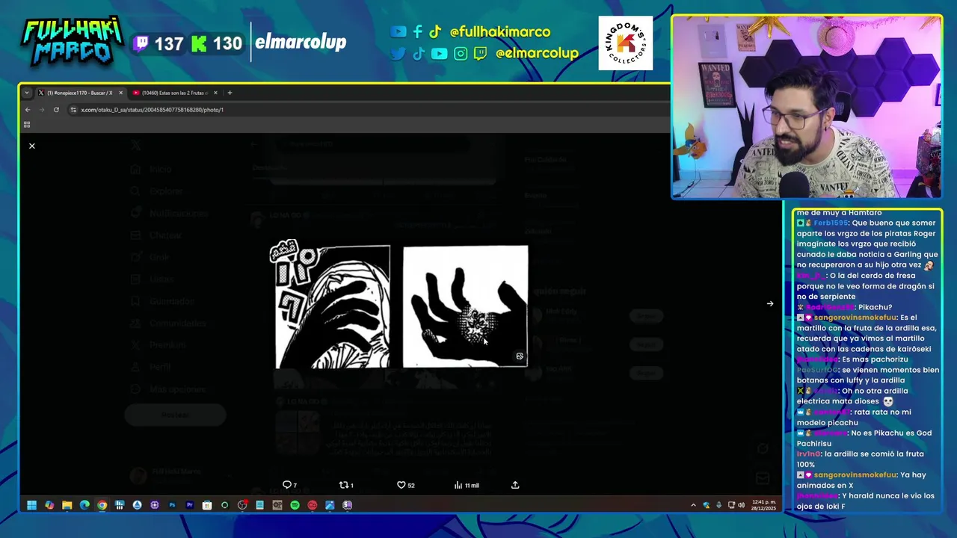This screenshot has height=538, width=957.
Task: Click the Kingdom's Collectors sponsor logo
Action: tap(626, 43)
